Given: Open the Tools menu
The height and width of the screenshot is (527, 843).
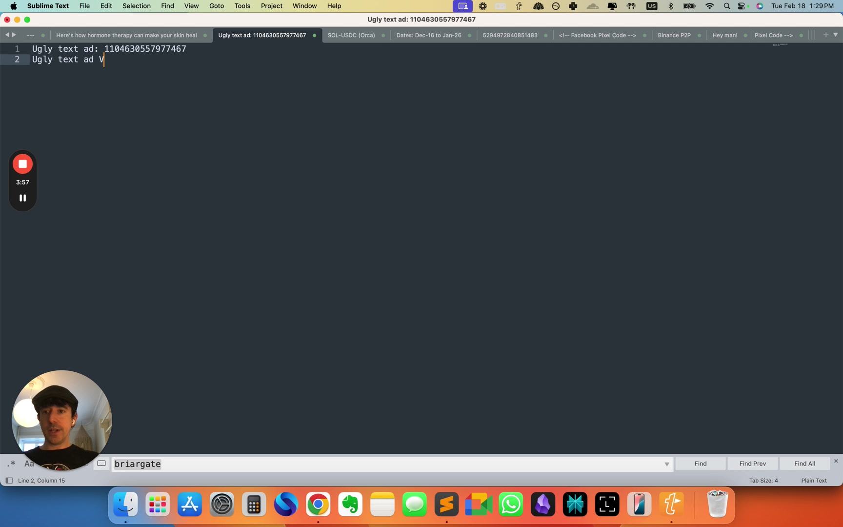Looking at the screenshot, I should [x=242, y=6].
